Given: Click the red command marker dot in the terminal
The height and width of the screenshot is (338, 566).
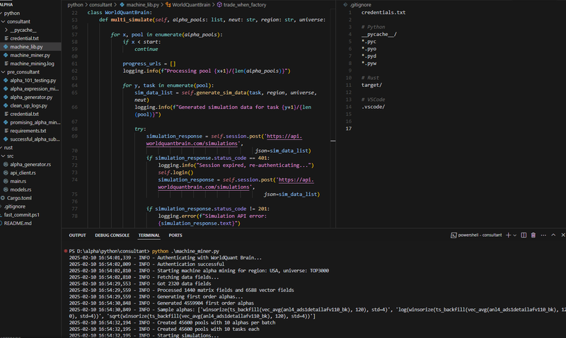Looking at the screenshot, I should 65,251.
